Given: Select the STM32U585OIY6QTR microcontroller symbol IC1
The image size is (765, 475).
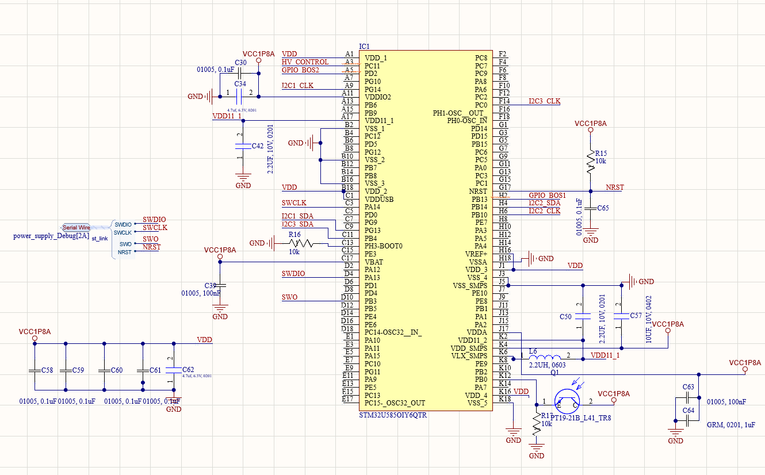Looking at the screenshot, I should click(x=426, y=230).
